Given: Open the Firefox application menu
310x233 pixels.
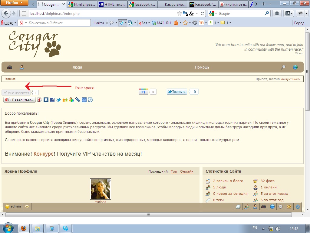Looking at the screenshot, I should [x=14, y=3].
